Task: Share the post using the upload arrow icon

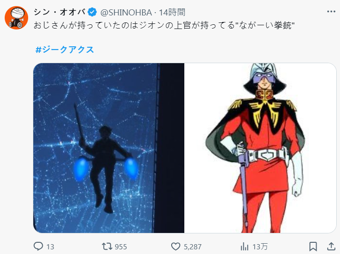Action: pyautogui.click(x=331, y=247)
